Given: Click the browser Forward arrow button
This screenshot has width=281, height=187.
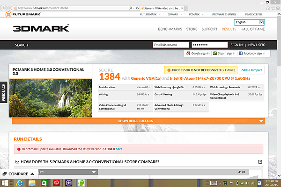Looking at the screenshot, I should 10,8.
